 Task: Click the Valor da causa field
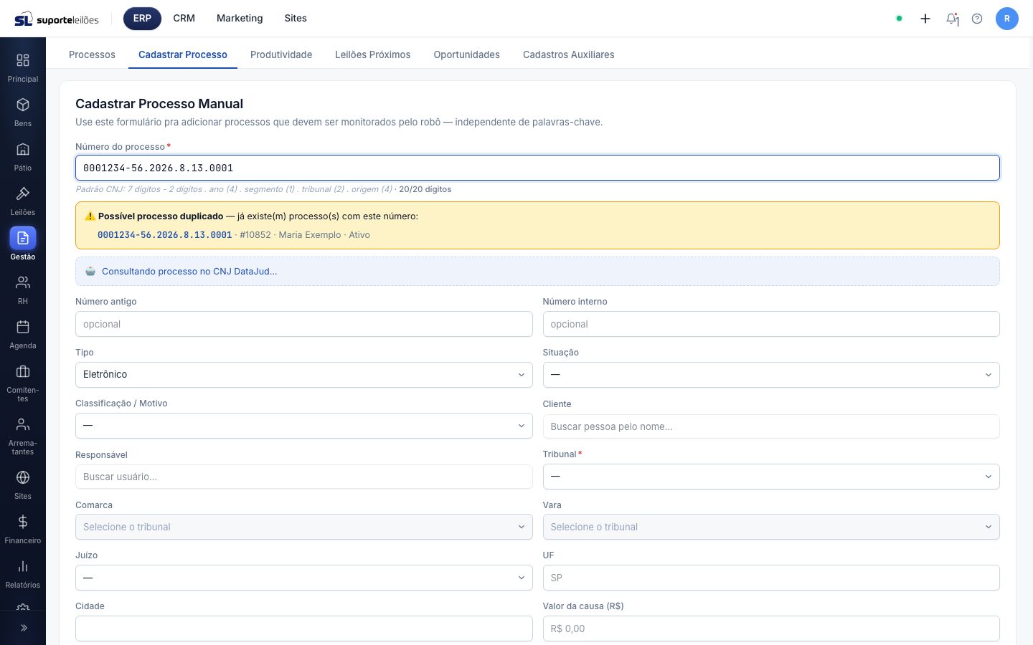pyautogui.click(x=771, y=629)
